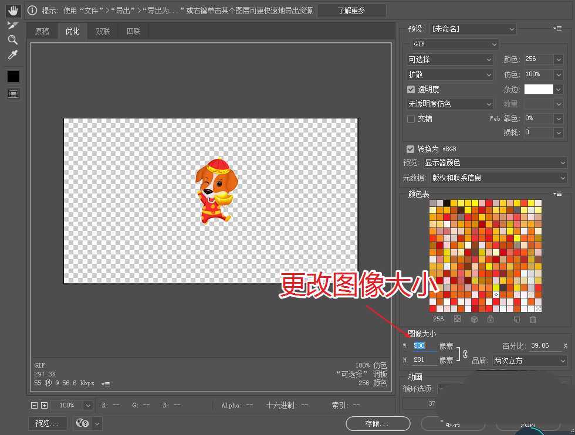Select the Eyedropper tool
575x435 pixels.
point(13,55)
